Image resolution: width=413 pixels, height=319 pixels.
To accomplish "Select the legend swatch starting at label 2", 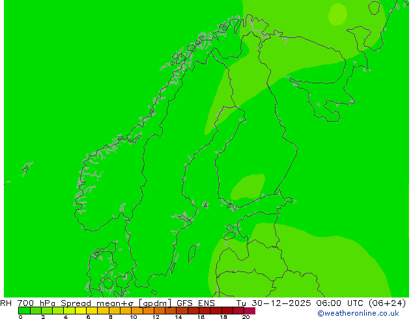I will tap(47, 311).
